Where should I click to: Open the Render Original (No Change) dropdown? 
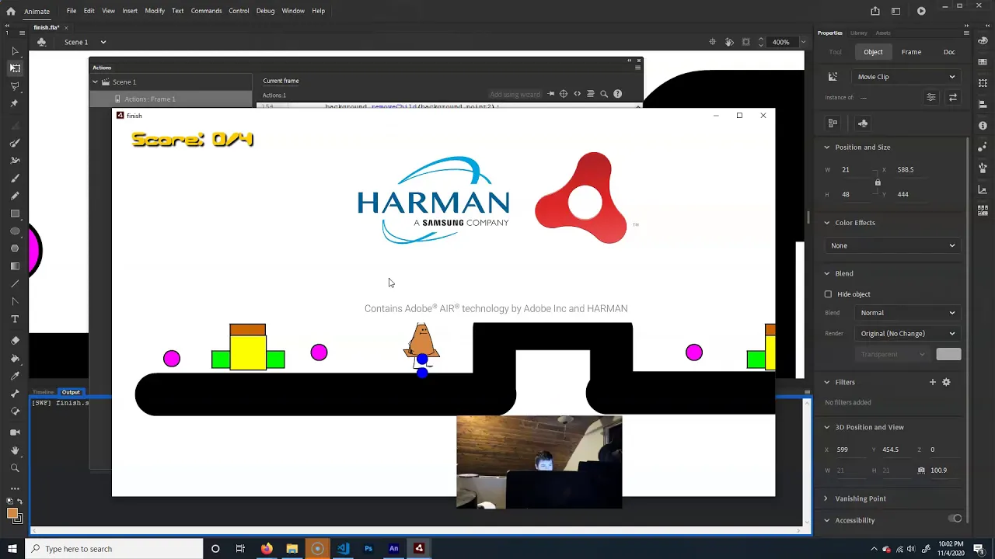click(x=907, y=334)
